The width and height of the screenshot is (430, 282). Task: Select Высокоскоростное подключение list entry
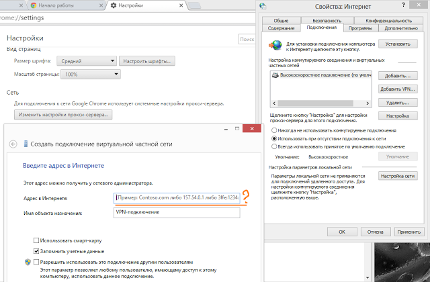(x=321, y=75)
